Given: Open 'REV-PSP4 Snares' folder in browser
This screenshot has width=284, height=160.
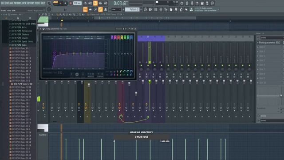Looking at the screenshot, I should [20, 38].
